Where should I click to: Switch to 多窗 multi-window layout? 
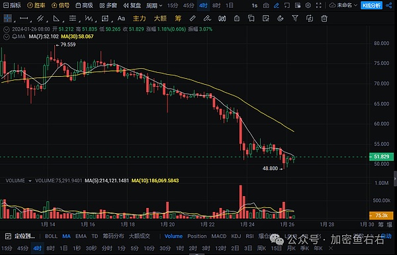pos(108,5)
